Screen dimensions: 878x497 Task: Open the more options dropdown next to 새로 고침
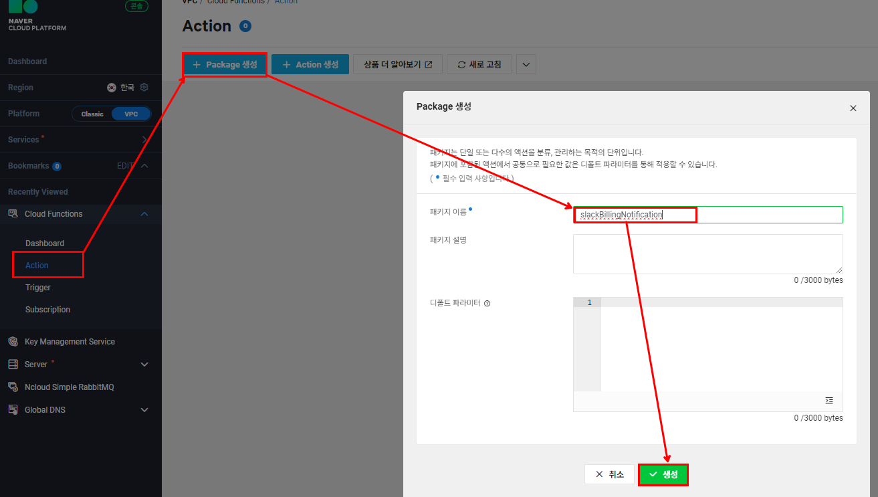(x=526, y=65)
